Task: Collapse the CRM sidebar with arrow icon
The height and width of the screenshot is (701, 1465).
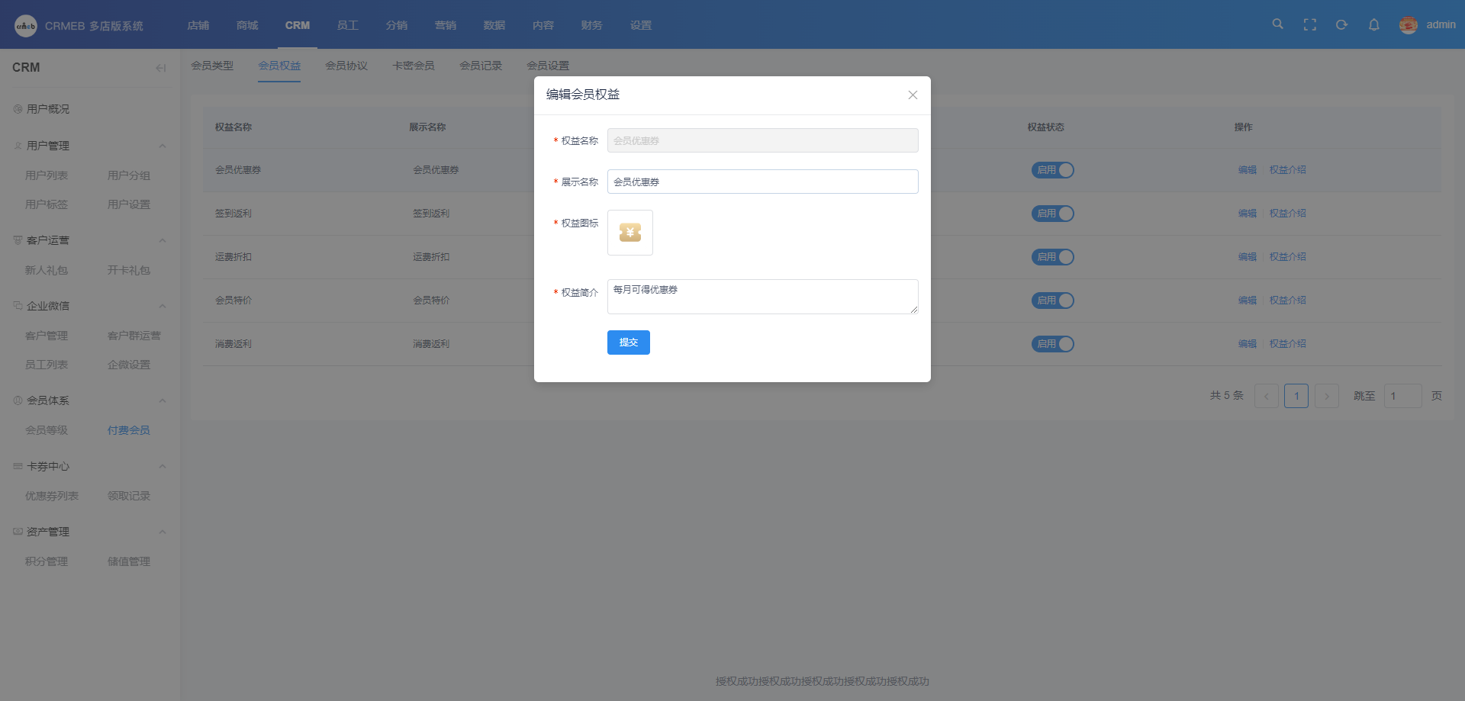Action: click(160, 68)
